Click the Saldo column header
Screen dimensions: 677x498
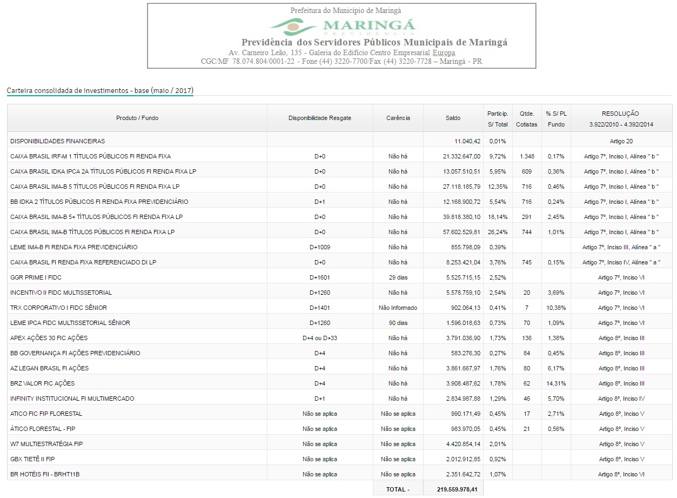pos(453,118)
